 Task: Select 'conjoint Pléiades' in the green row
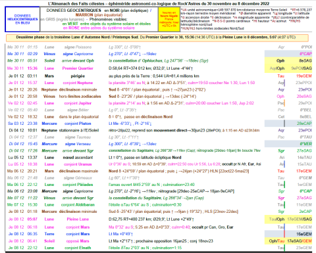78,185
